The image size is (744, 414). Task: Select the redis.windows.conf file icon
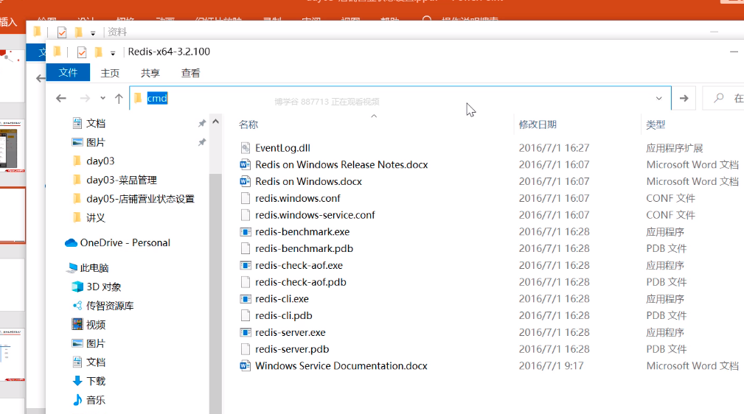pyautogui.click(x=245, y=198)
